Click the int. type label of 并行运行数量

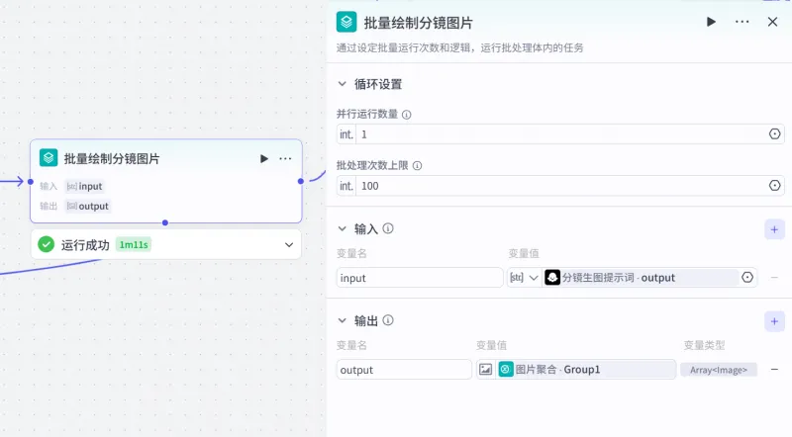click(346, 134)
